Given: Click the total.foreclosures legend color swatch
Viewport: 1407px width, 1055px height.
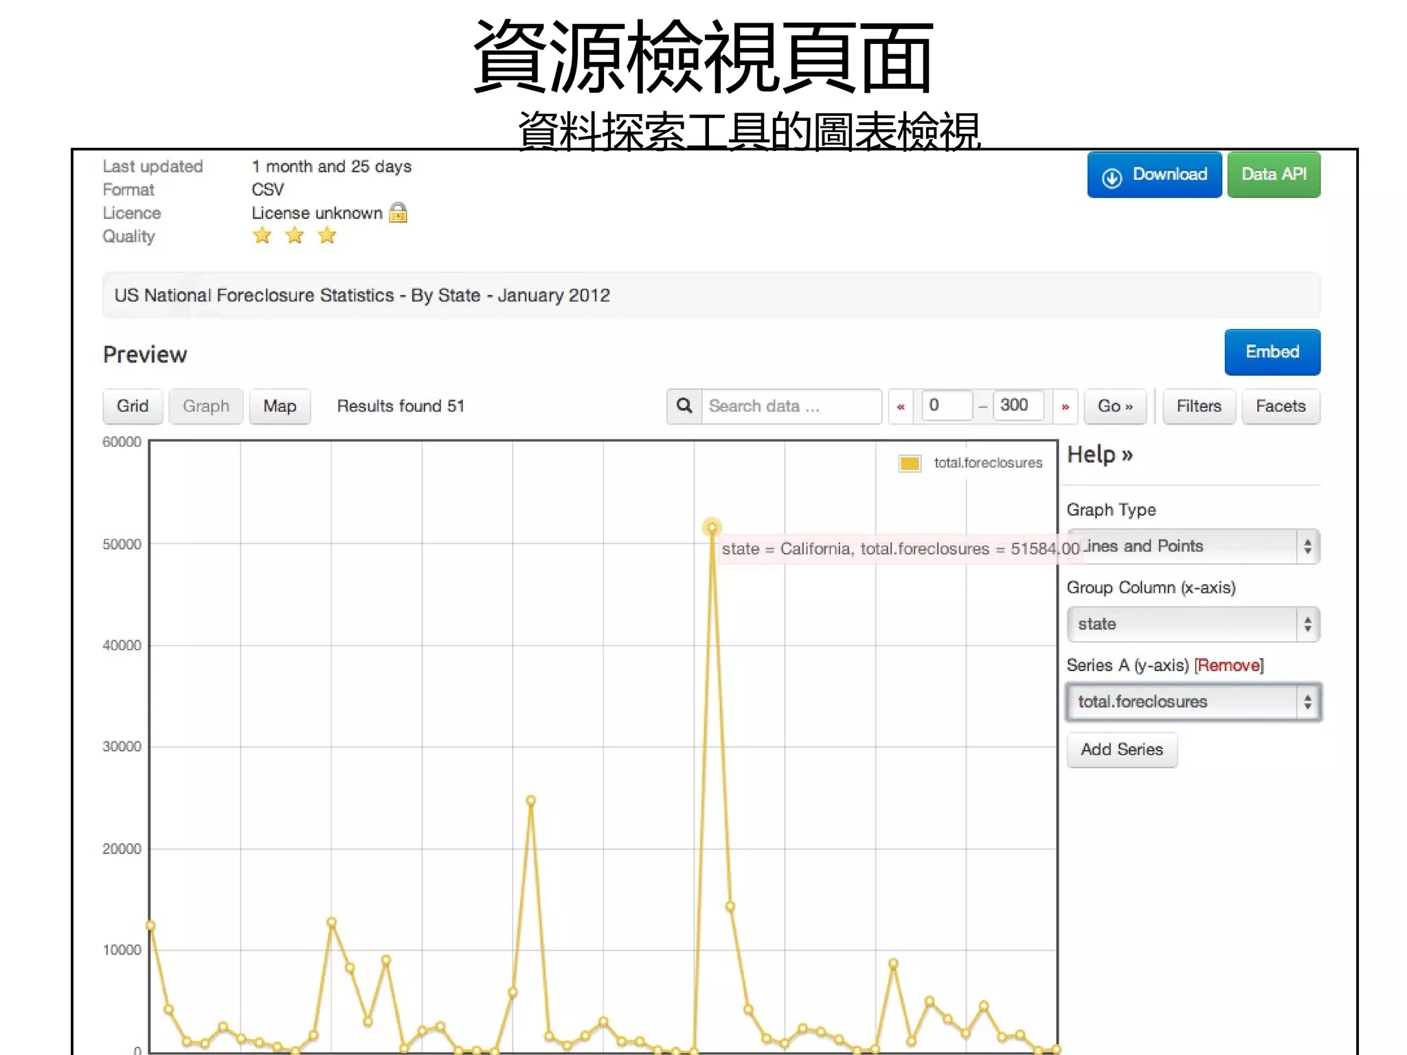Looking at the screenshot, I should (910, 464).
